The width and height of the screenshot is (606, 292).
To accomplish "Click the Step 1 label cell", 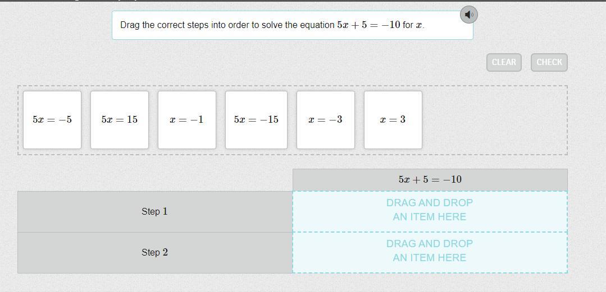I will tap(155, 211).
